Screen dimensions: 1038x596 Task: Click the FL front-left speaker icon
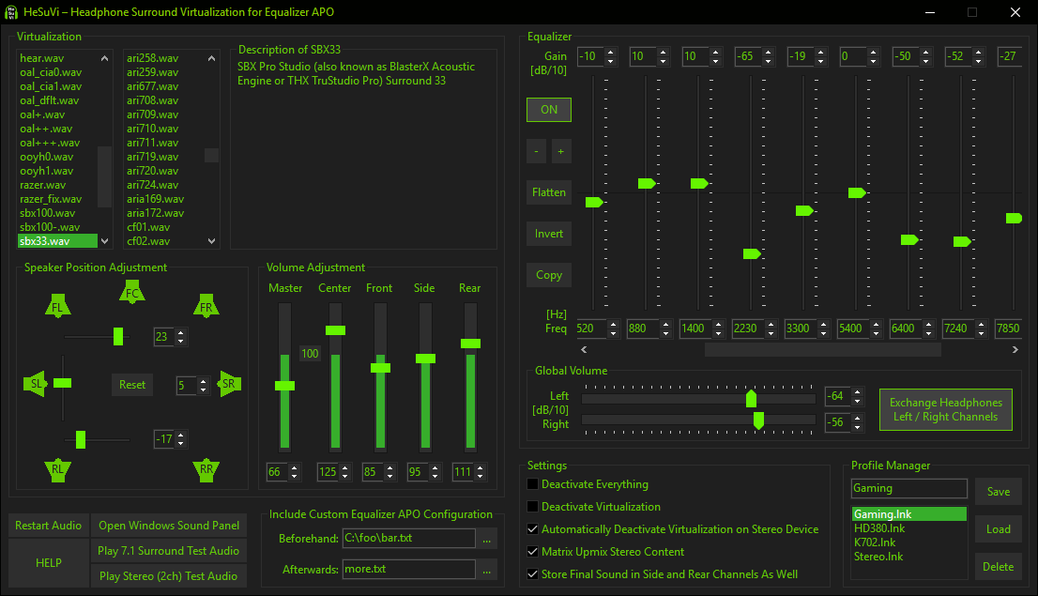pyautogui.click(x=57, y=307)
